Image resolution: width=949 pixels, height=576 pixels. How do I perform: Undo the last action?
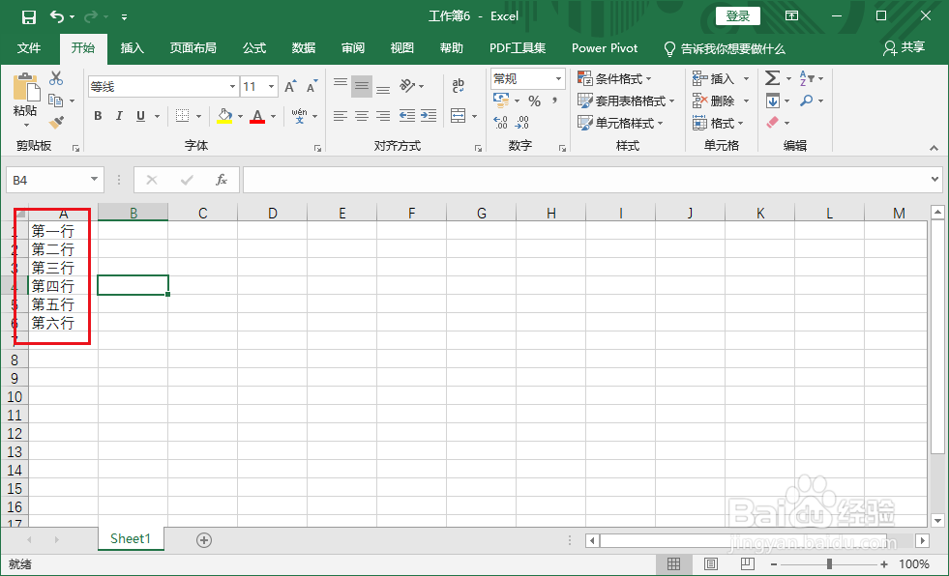coord(57,17)
